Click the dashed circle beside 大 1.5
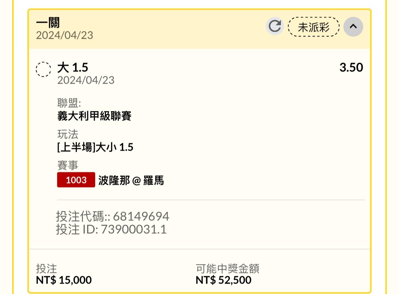This screenshot has height=294, width=399. pos(44,69)
